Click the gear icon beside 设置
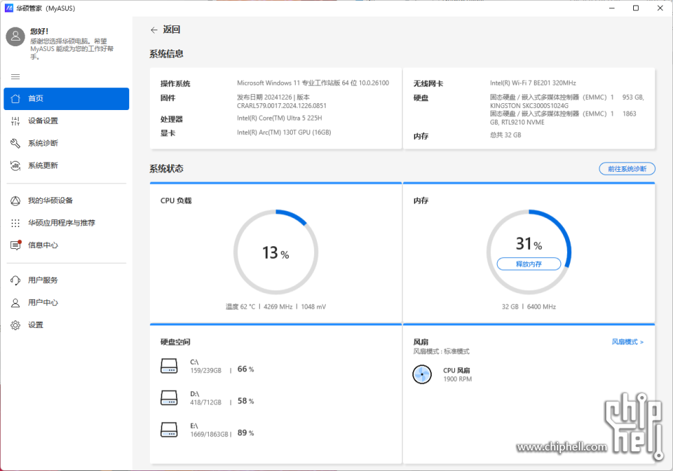This screenshot has width=673, height=471. (x=15, y=325)
